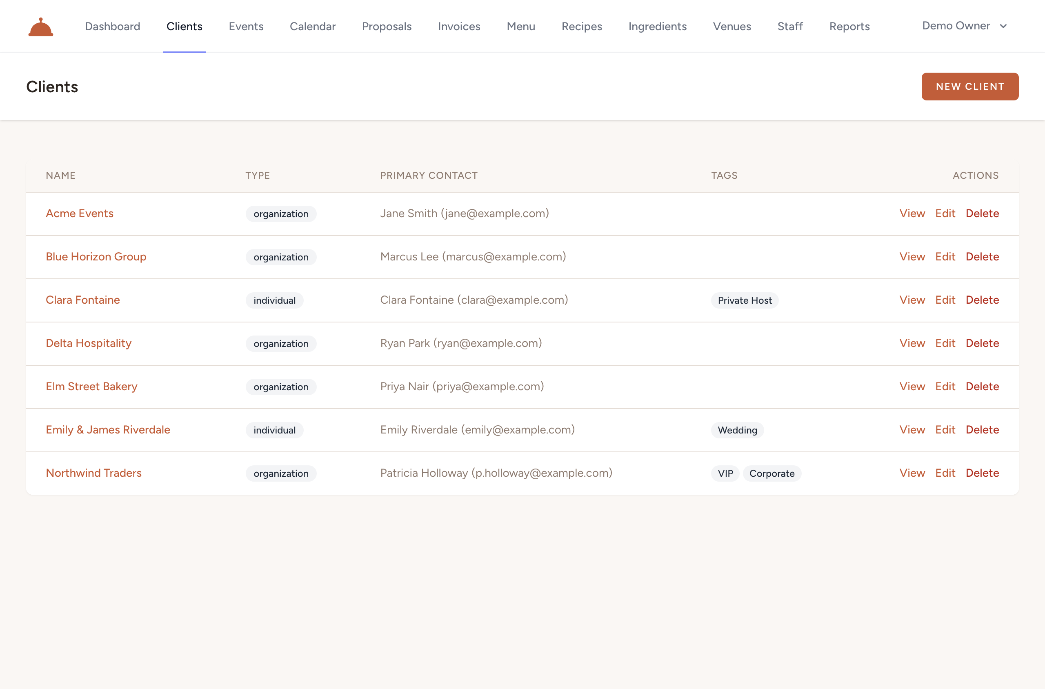The width and height of the screenshot is (1045, 689).
Task: Delete Northwind Traders
Action: pyautogui.click(x=982, y=473)
